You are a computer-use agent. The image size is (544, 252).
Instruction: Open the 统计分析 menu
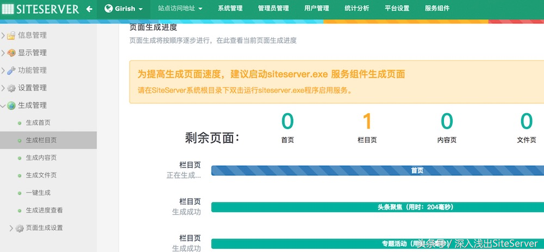pyautogui.click(x=357, y=9)
